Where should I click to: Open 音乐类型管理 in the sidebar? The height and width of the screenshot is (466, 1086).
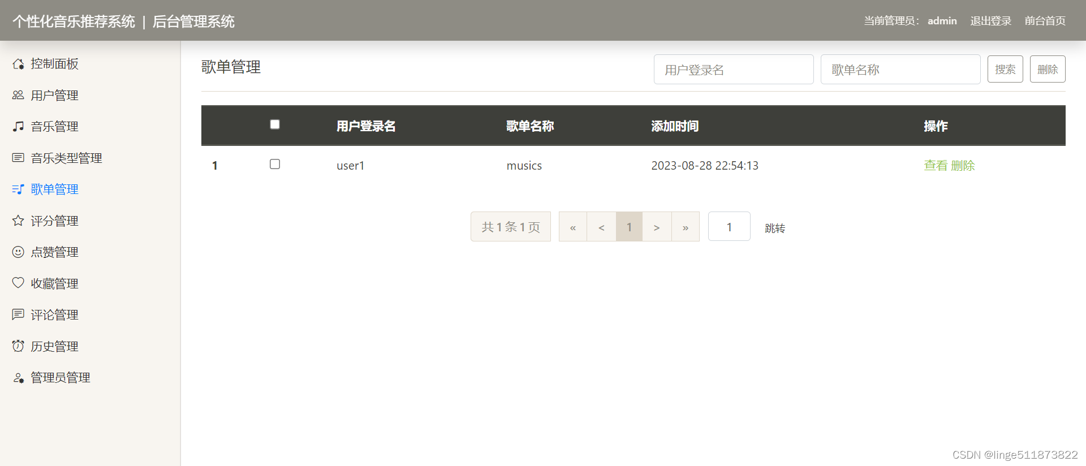[x=67, y=158]
